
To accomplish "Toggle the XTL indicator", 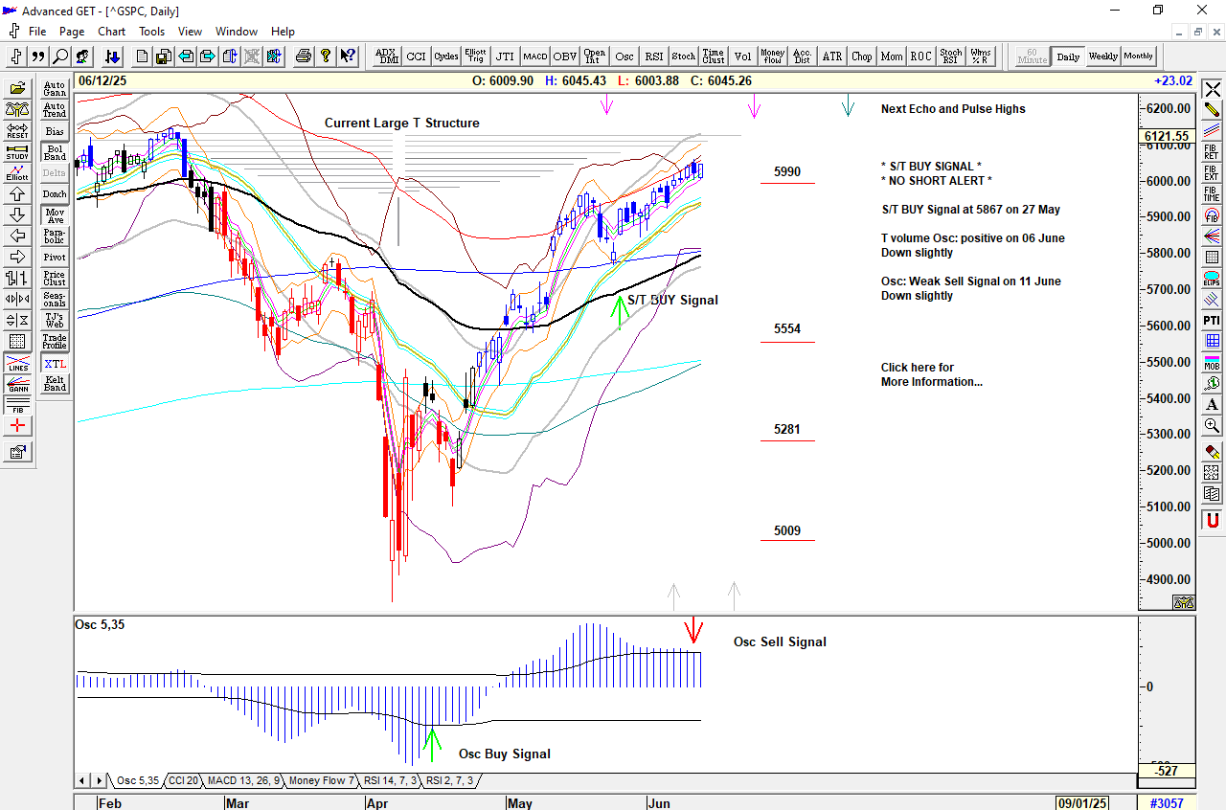I will tap(55, 364).
